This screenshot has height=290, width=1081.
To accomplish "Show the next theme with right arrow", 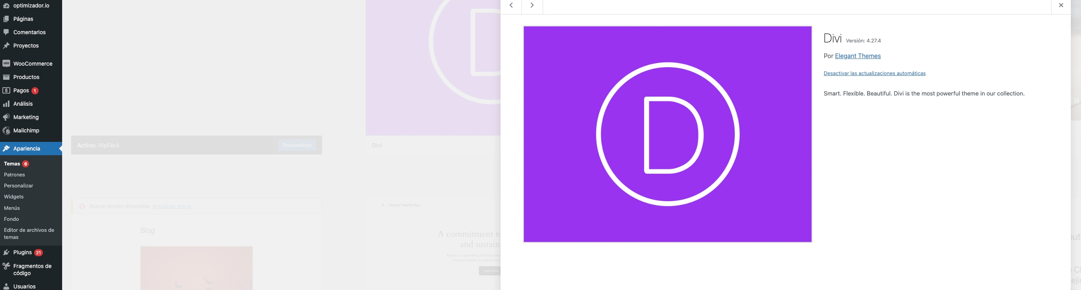I will click(532, 6).
